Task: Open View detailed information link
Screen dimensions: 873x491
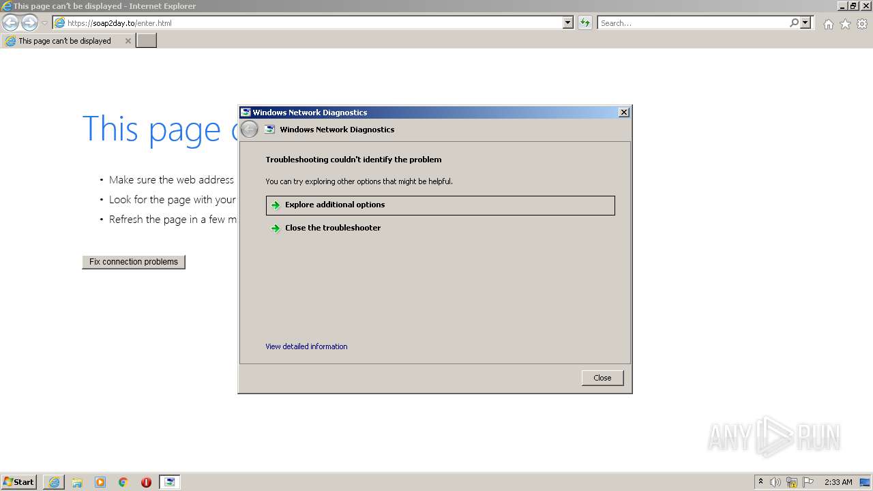Action: [306, 346]
